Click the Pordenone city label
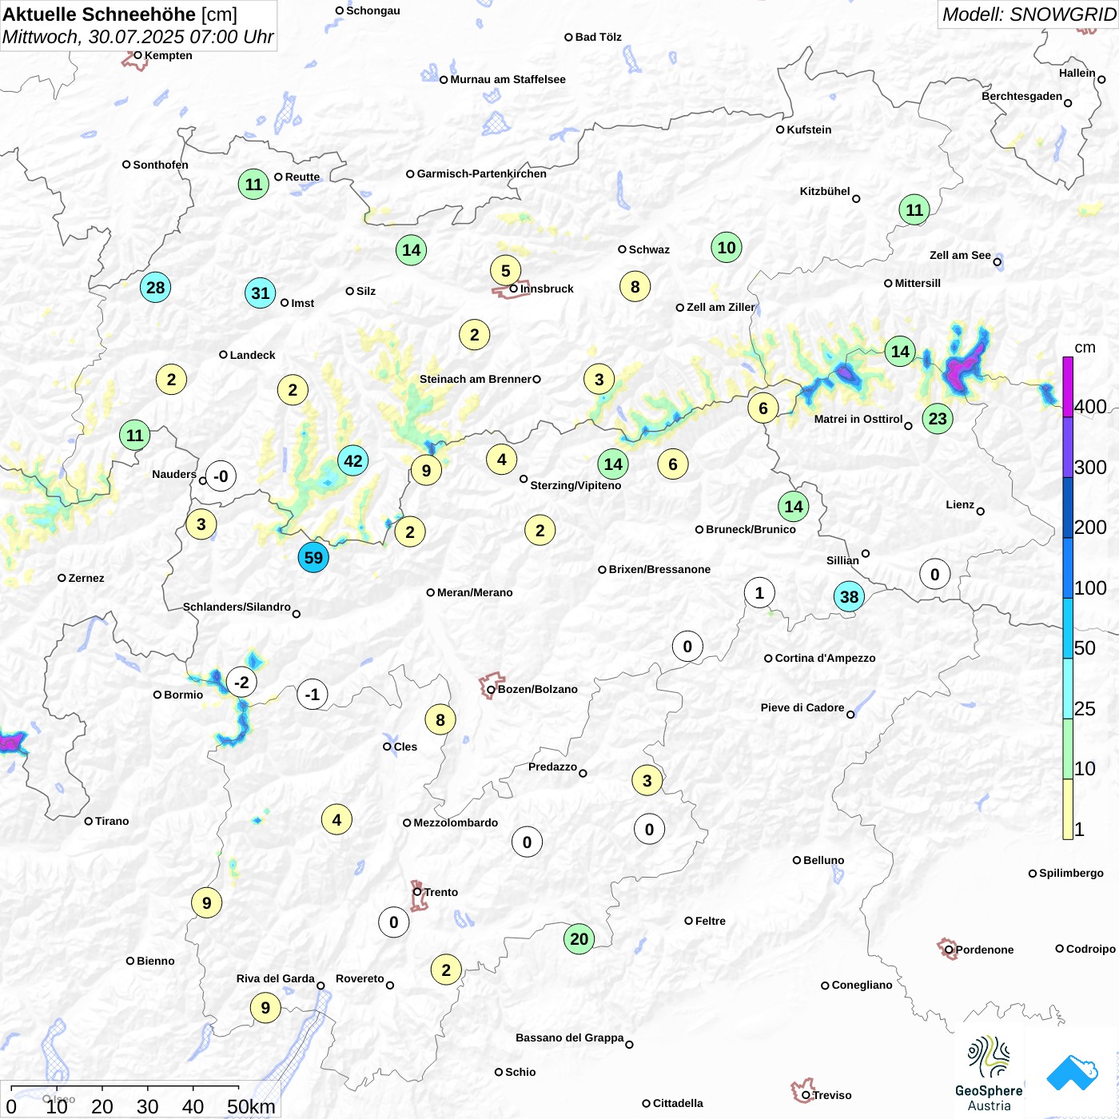 click(x=985, y=950)
